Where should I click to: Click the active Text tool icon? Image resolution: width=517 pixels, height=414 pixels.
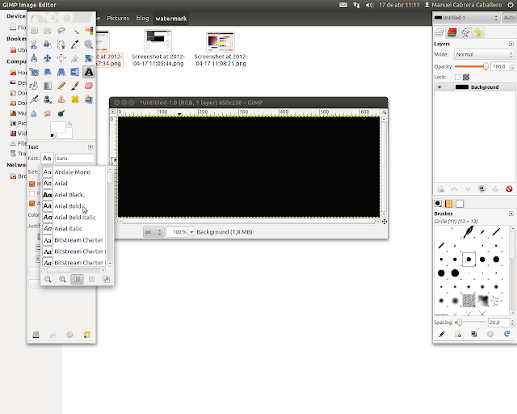tap(89, 72)
